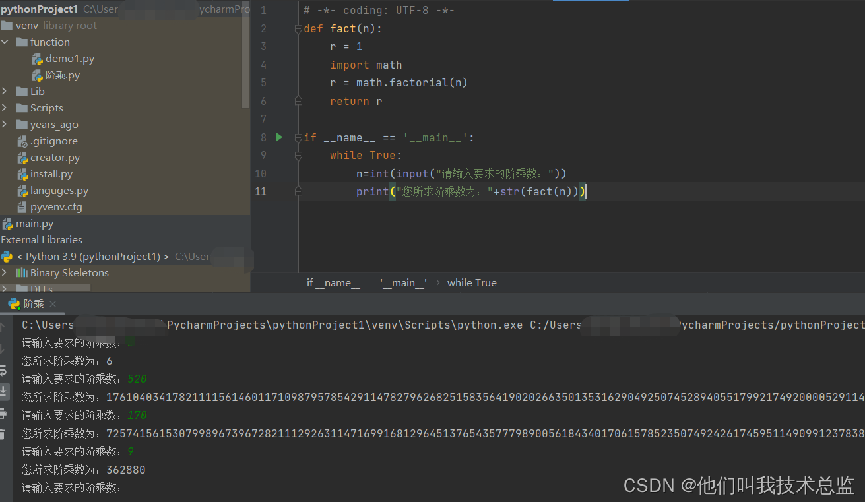
Task: Collapse the while True block fold marker
Action: 298,155
